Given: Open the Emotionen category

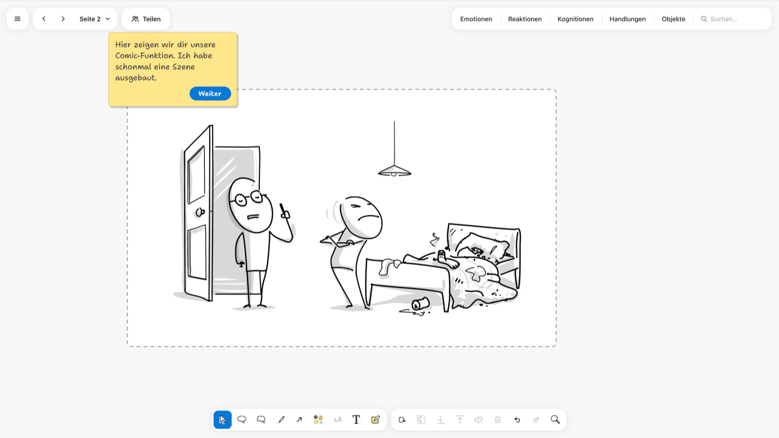Looking at the screenshot, I should click(476, 19).
